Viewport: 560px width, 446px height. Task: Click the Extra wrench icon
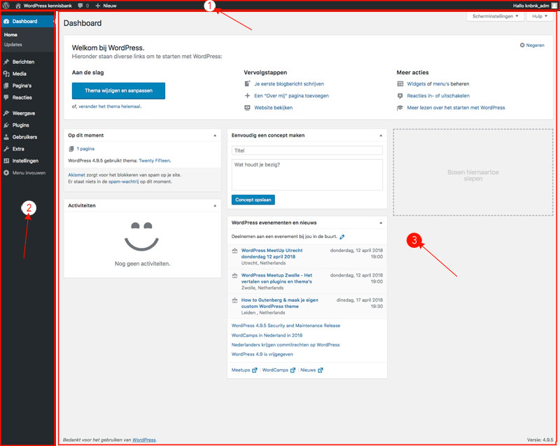tap(6, 149)
